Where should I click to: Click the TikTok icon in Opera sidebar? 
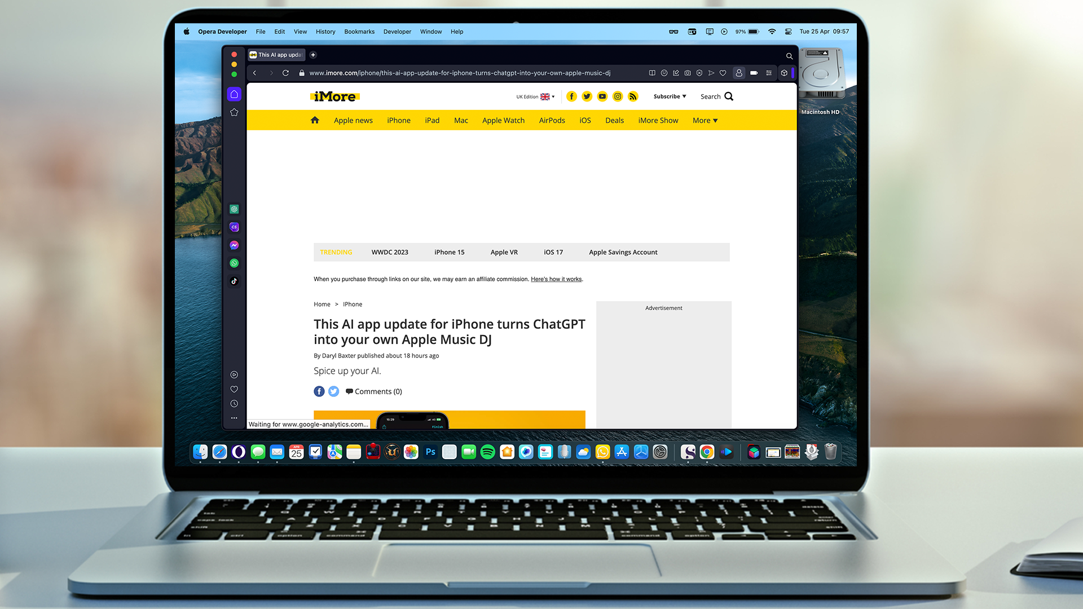[234, 280]
